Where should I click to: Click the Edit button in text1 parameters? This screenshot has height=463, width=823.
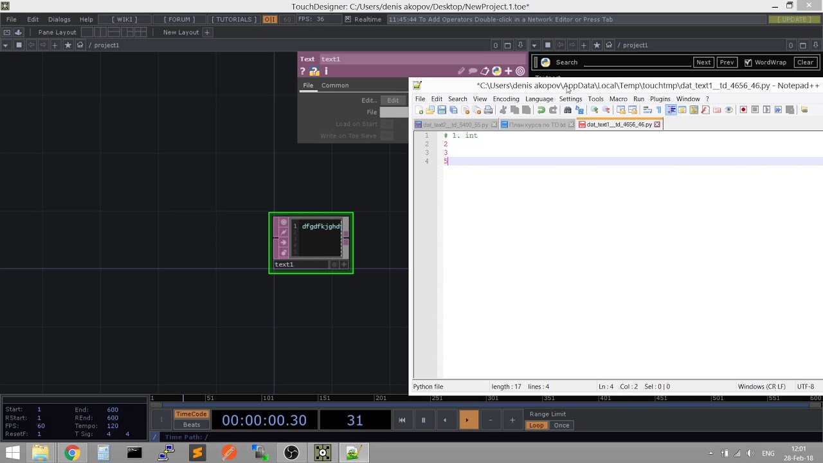point(393,100)
